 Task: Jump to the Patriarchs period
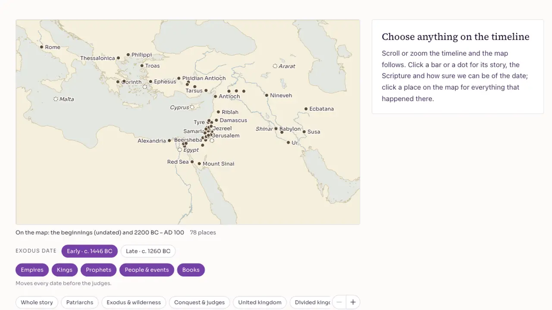point(80,302)
